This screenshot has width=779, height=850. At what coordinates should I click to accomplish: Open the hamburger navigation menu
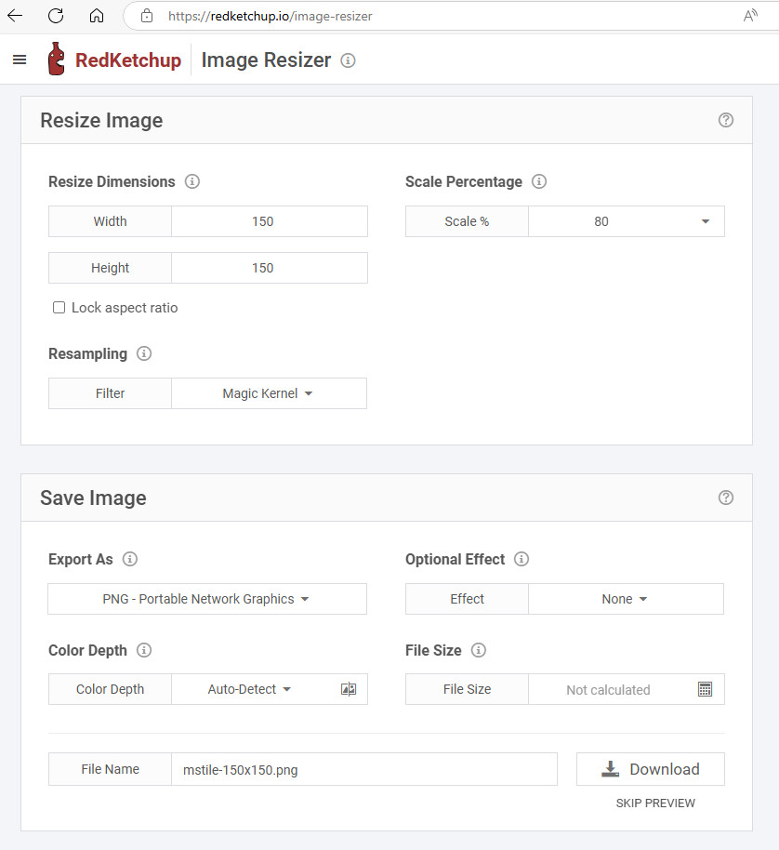coord(20,60)
